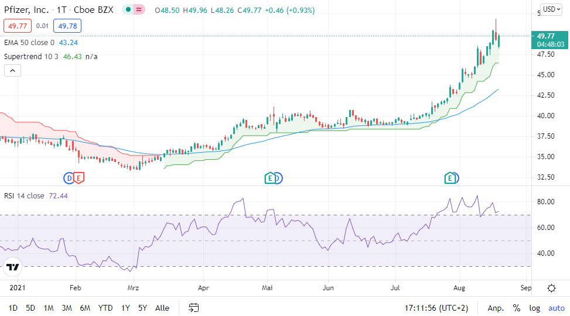Screen dimensions: 570x316
Task: Click the May green E earnings marker
Action: 269,178
